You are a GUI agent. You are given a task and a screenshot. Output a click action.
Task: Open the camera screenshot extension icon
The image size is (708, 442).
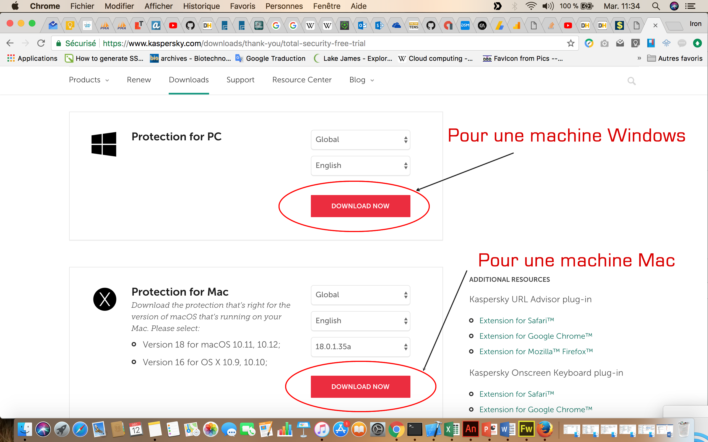605,43
